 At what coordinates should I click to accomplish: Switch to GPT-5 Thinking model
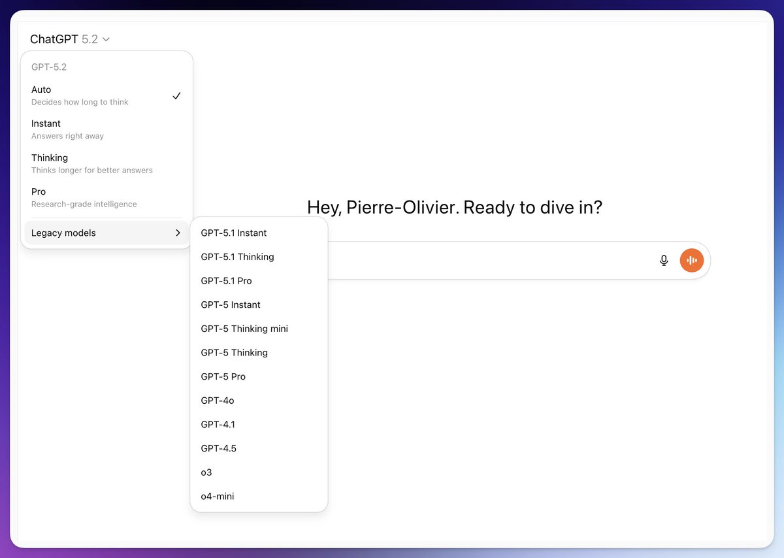[x=259, y=353]
